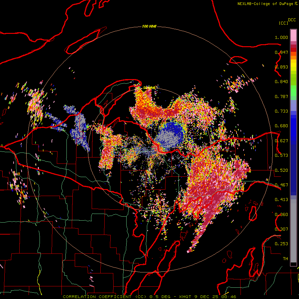299x299 pixels.
Task: Click the 0.253 legend value
Action: point(281,244)
